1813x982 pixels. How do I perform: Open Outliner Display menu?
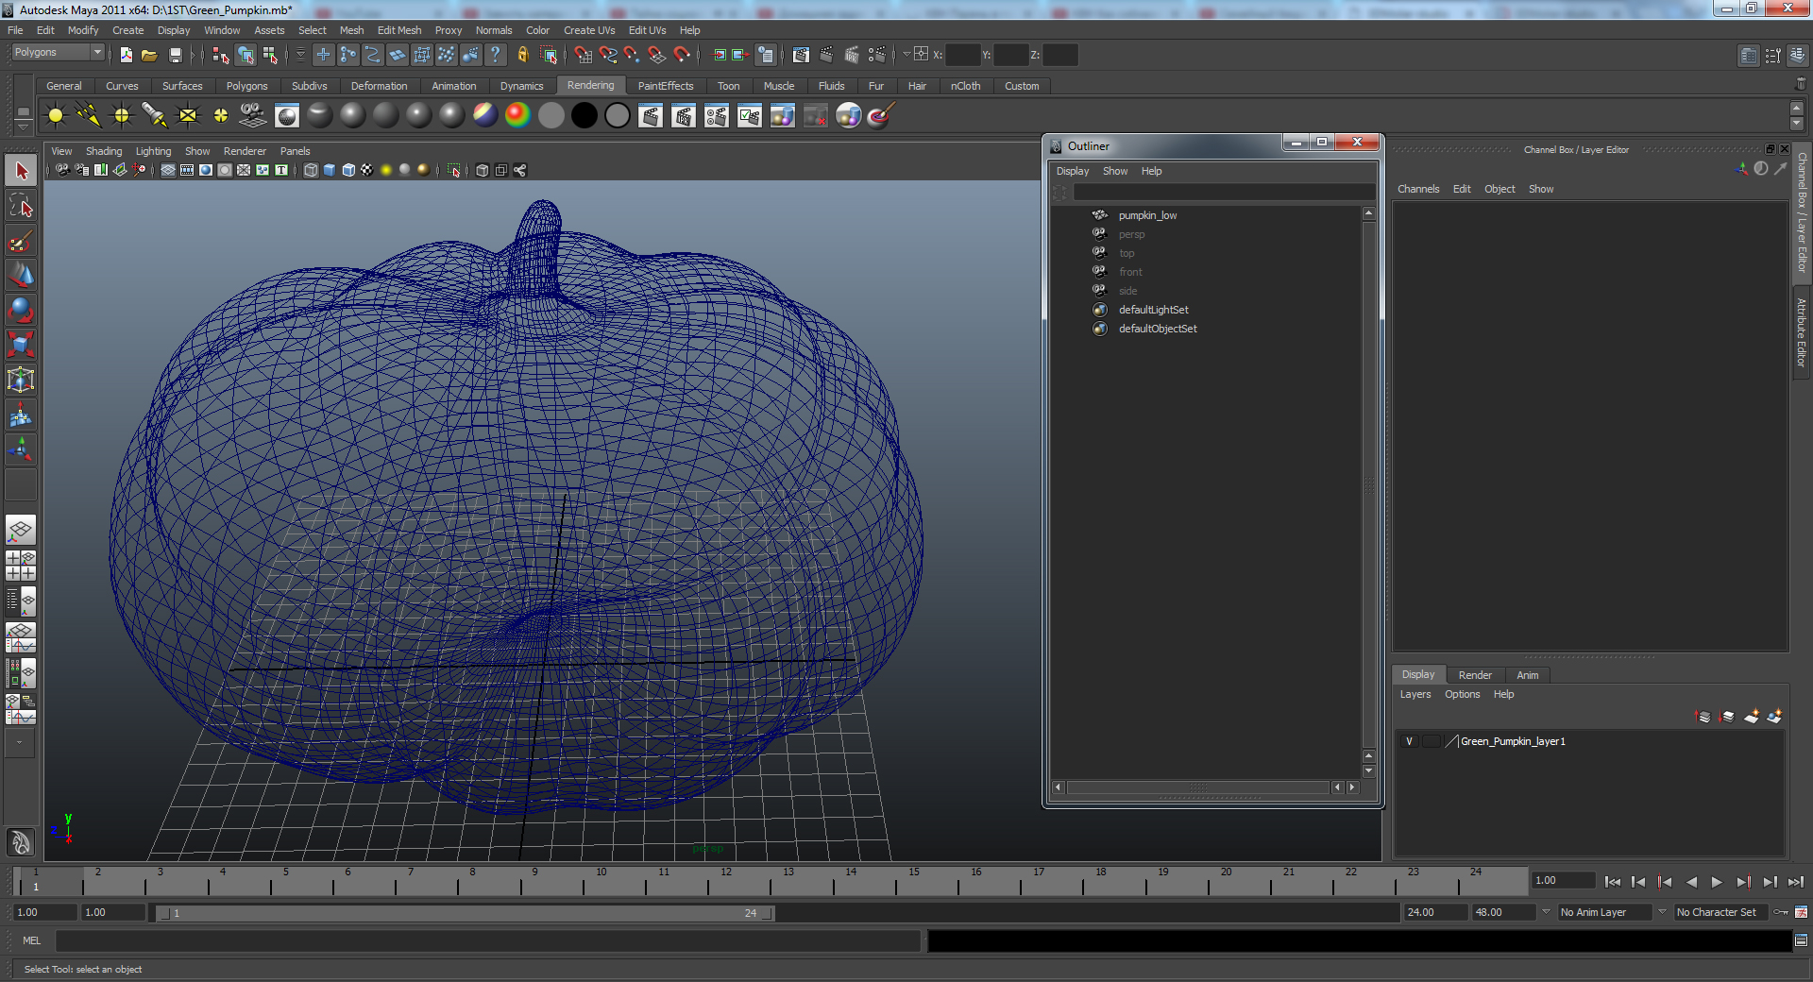click(x=1072, y=171)
